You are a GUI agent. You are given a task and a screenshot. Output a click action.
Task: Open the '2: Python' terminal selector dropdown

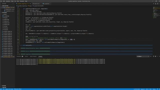(143, 56)
